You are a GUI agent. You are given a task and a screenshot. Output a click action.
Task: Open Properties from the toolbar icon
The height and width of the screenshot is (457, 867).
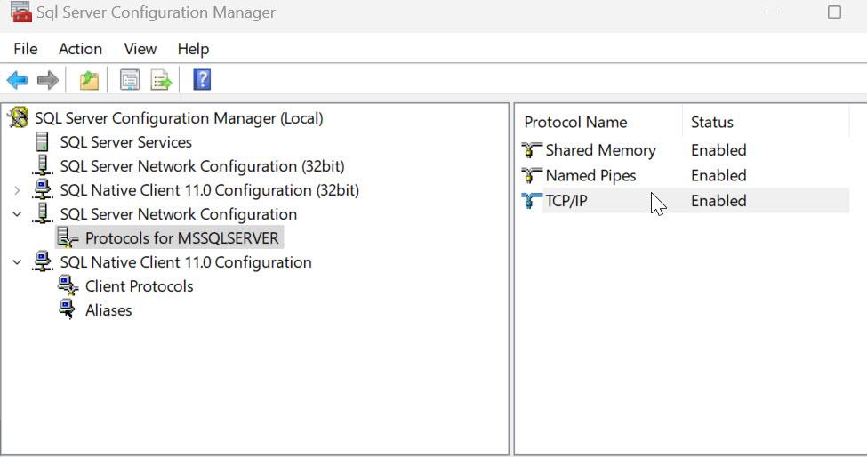click(130, 81)
